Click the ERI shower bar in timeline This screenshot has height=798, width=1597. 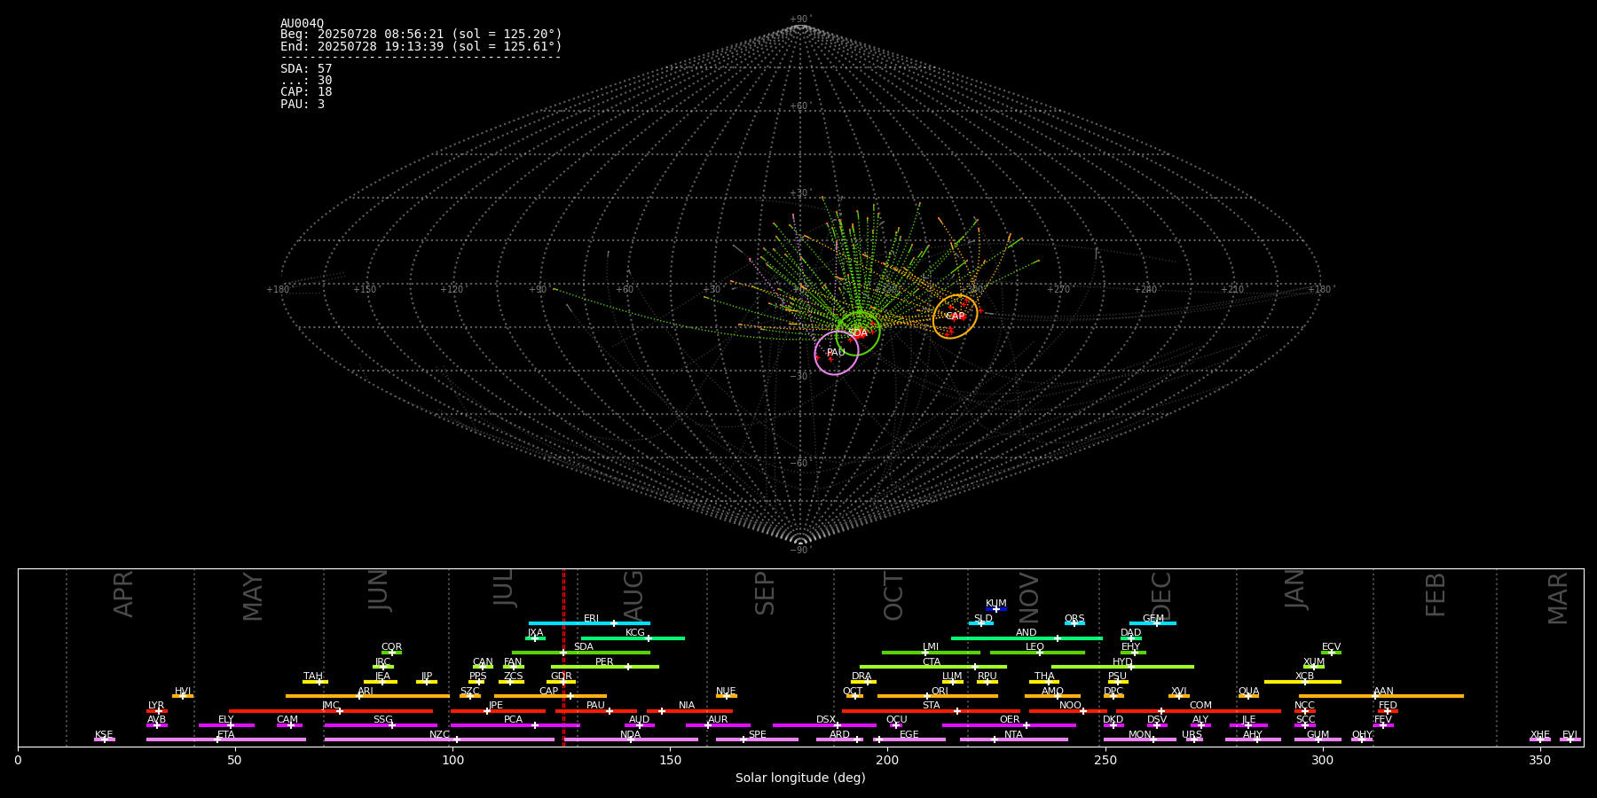[589, 623]
